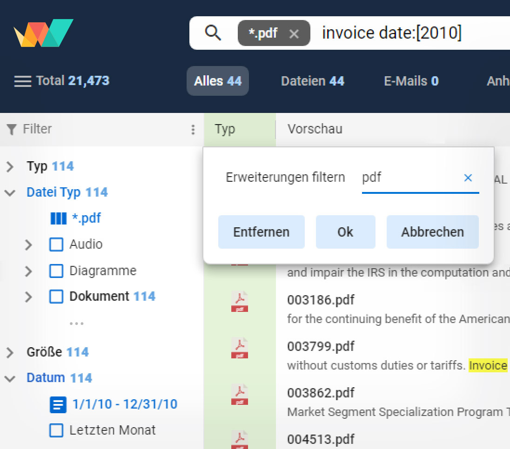
Task: Check the Dokument checkbox
Action: pyautogui.click(x=56, y=297)
